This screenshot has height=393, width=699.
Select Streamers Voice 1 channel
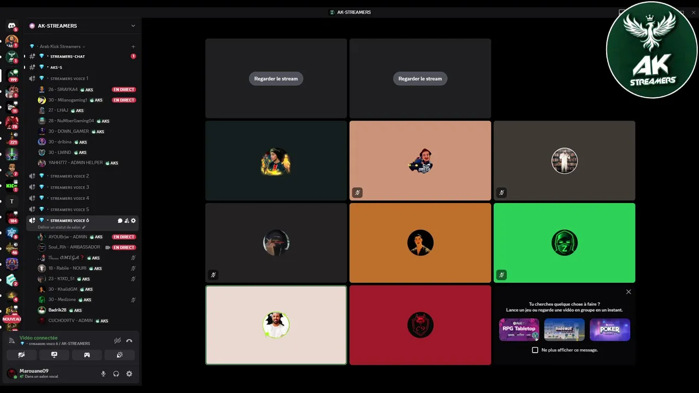[x=82, y=79]
